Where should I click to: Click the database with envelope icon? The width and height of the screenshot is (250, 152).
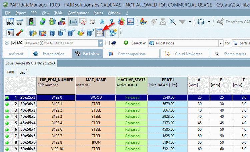pos(62,33)
